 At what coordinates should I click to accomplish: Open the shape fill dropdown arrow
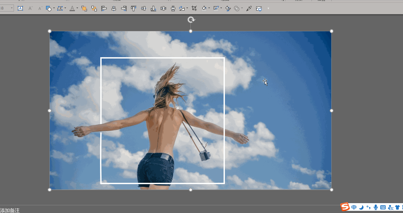209,8
